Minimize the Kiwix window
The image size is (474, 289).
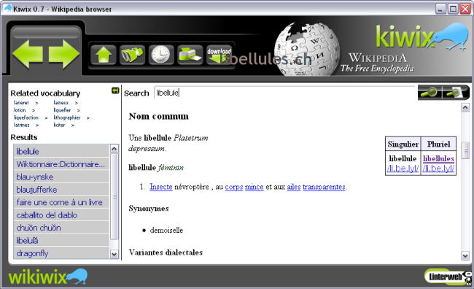[x=440, y=9]
